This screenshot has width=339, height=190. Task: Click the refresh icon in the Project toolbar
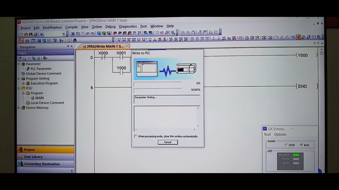point(38,58)
